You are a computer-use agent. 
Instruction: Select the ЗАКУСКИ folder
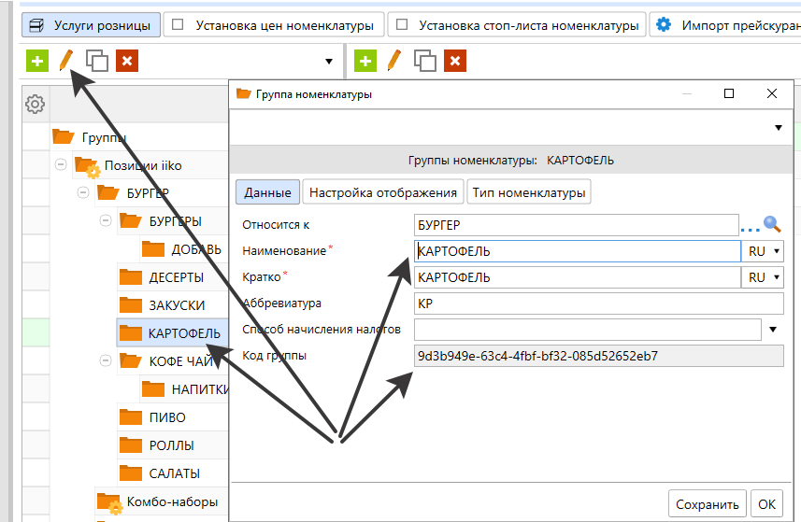point(162,305)
